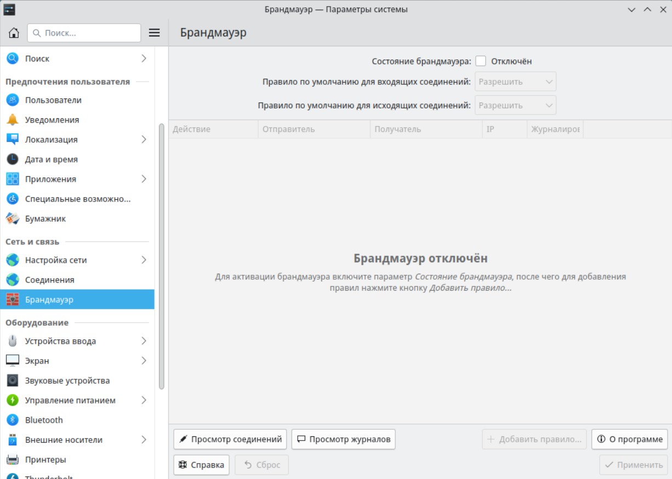
Task: Click the Управление питанием icon
Action: point(13,400)
